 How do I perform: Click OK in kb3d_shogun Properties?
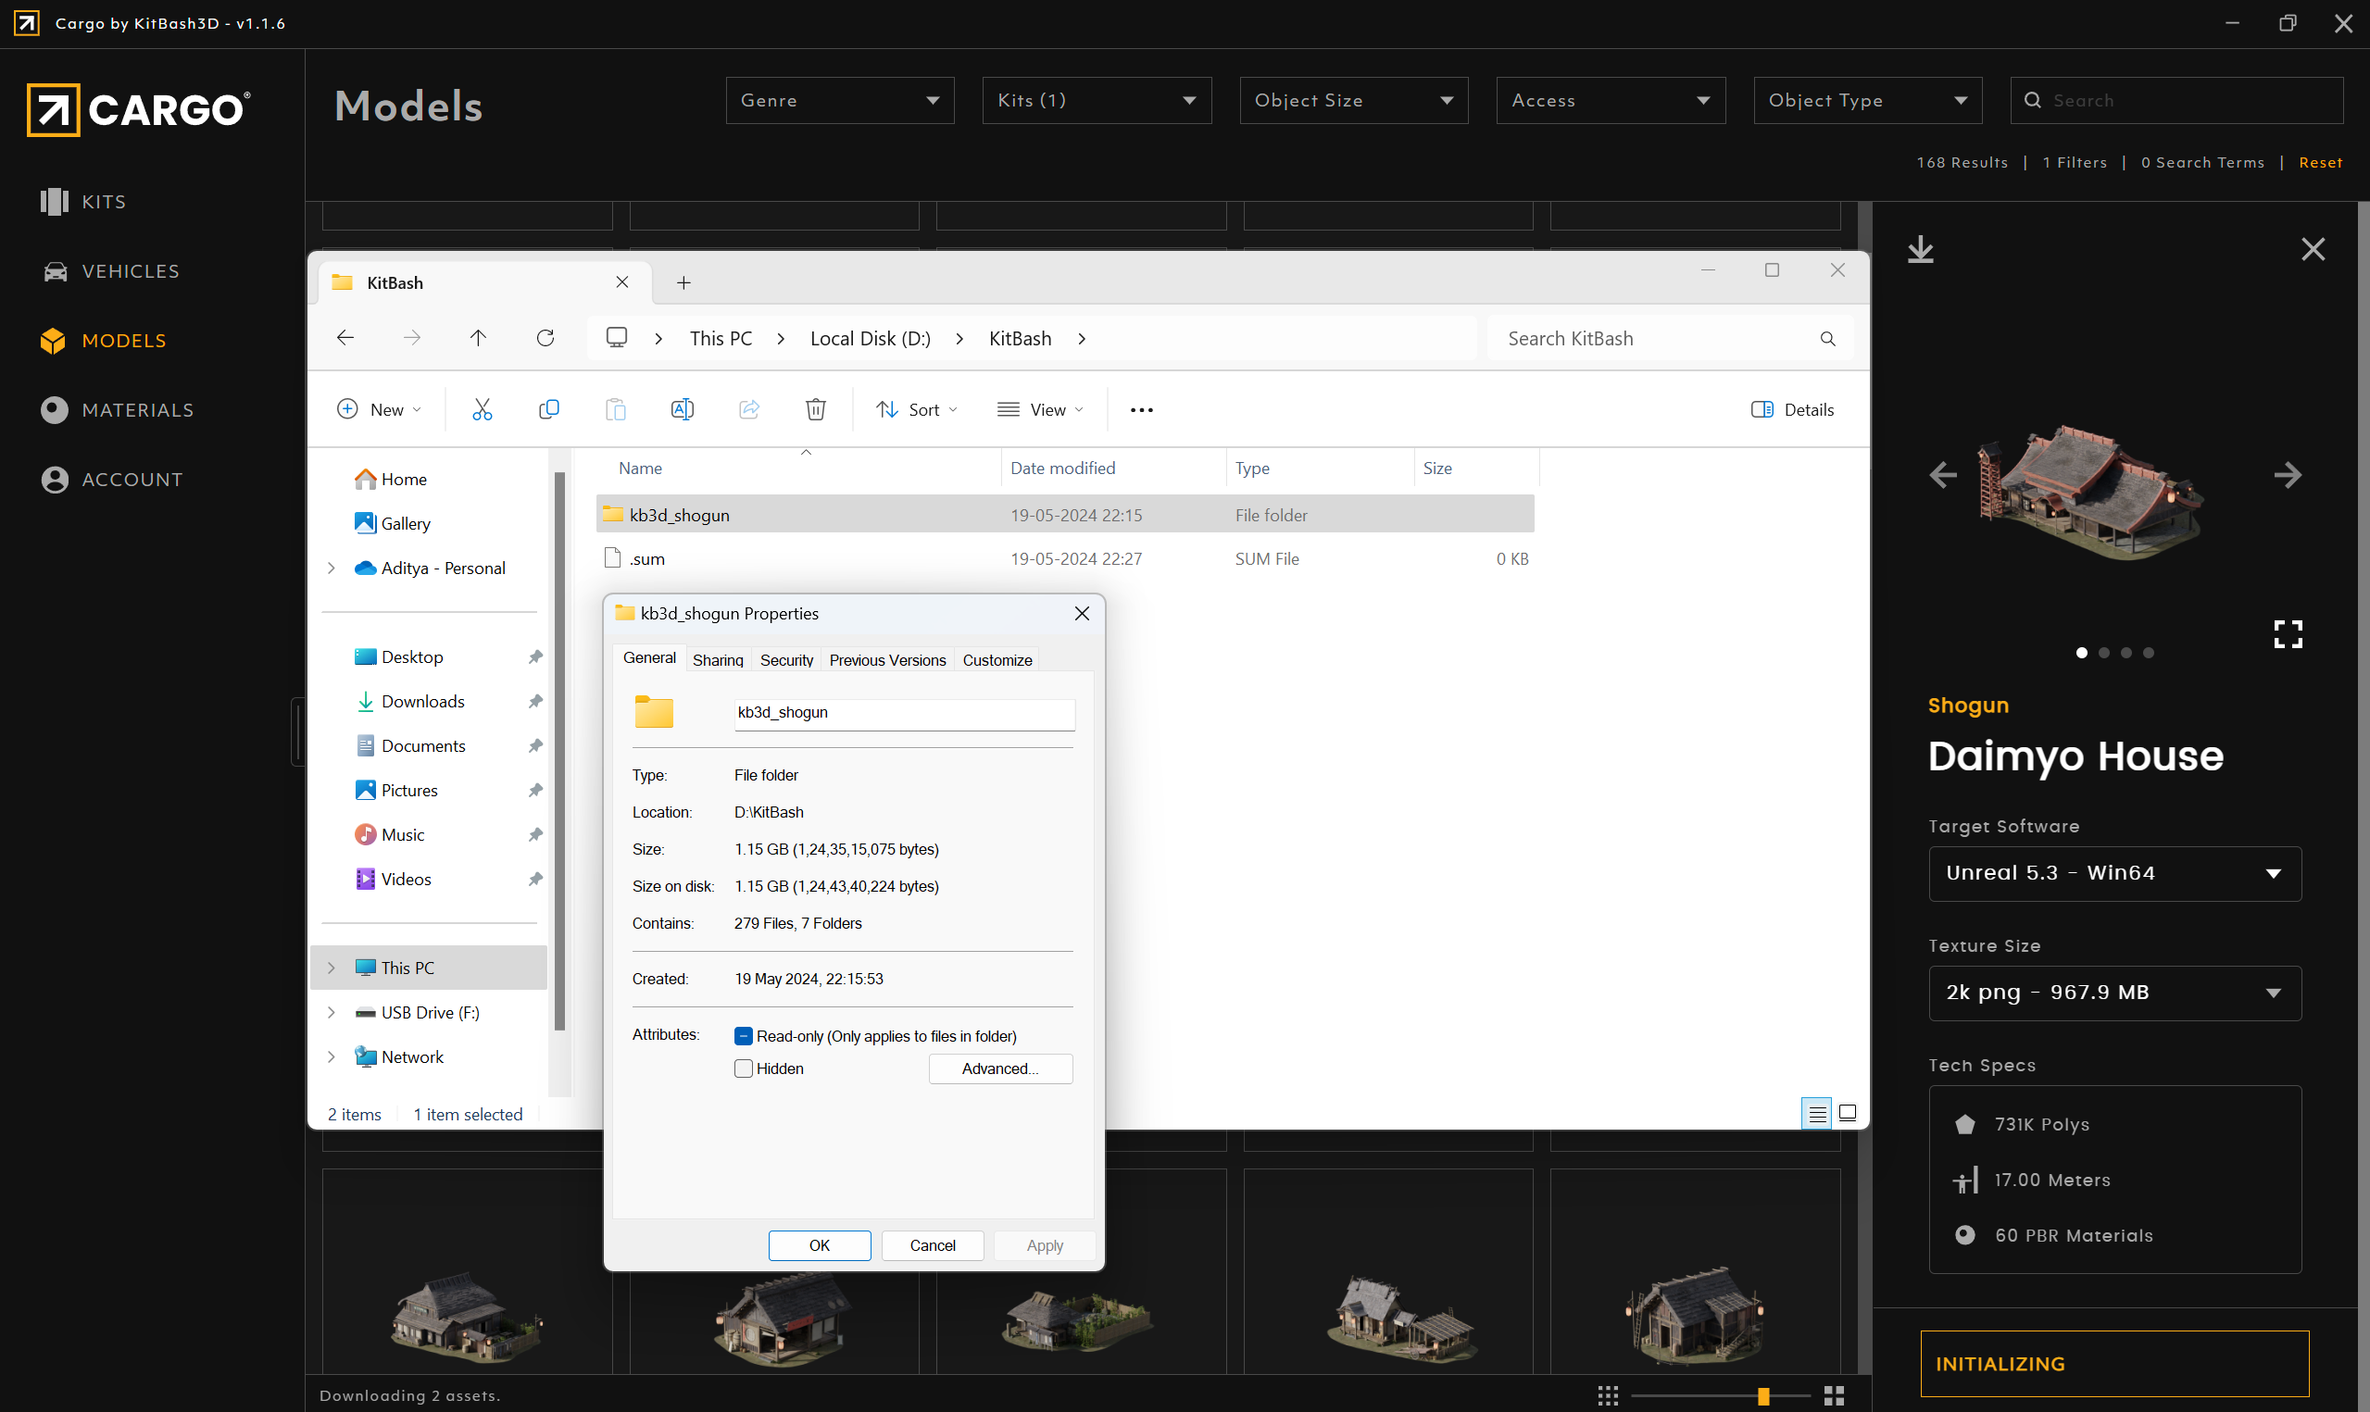(820, 1245)
